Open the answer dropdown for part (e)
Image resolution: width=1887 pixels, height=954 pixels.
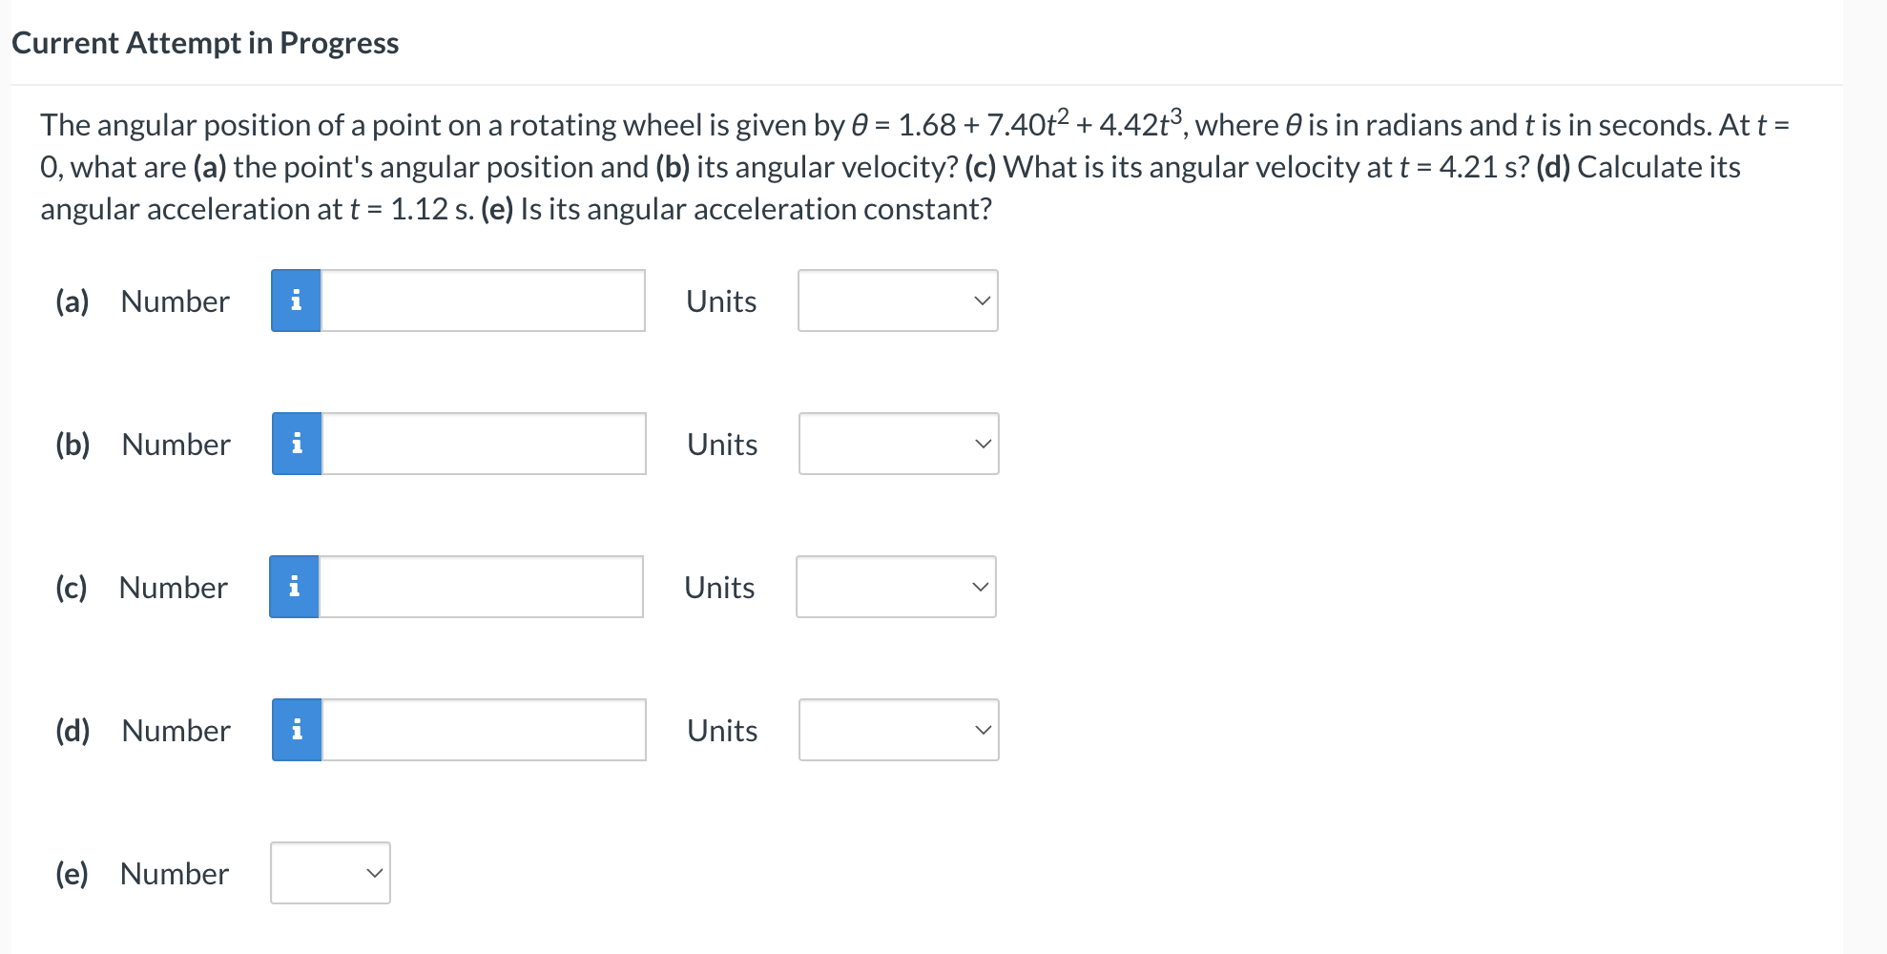point(330,872)
